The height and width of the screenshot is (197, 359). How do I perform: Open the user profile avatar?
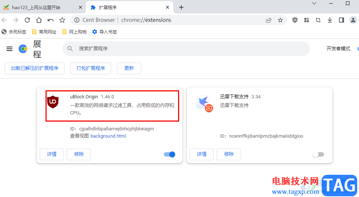[x=353, y=20]
